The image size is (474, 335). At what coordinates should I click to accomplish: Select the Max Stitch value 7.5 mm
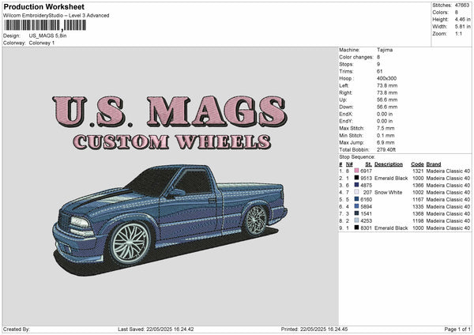pyautogui.click(x=386, y=128)
